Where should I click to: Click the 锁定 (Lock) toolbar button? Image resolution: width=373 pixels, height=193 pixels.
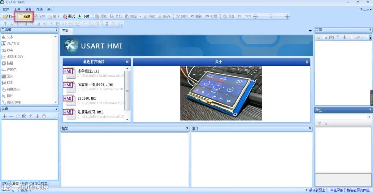point(149,17)
